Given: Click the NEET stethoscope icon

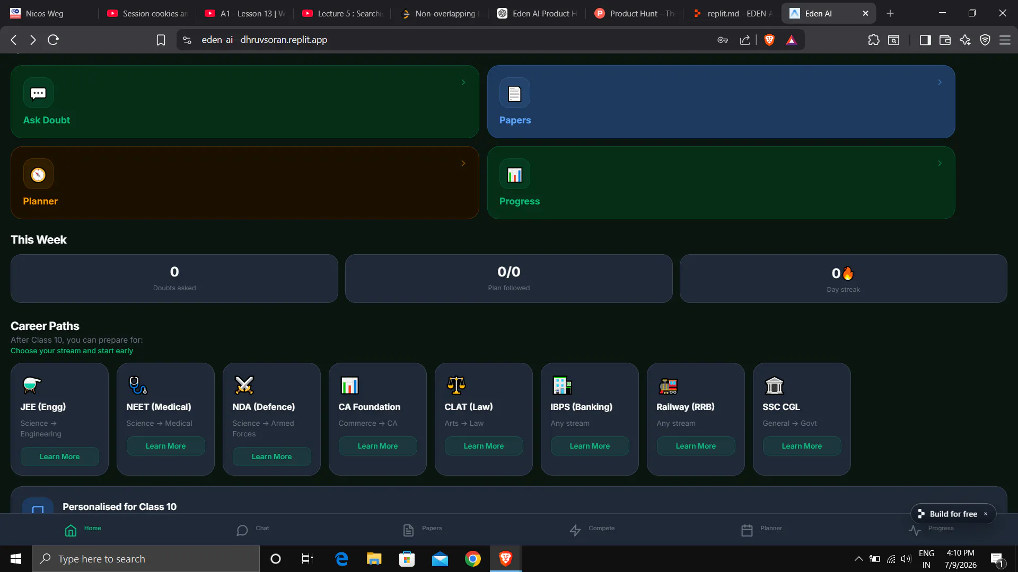Looking at the screenshot, I should point(138,385).
